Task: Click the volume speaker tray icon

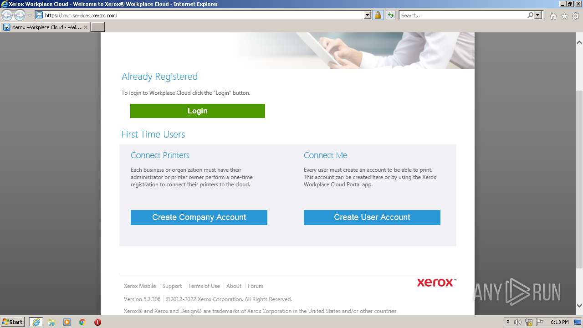Action: pyautogui.click(x=518, y=322)
